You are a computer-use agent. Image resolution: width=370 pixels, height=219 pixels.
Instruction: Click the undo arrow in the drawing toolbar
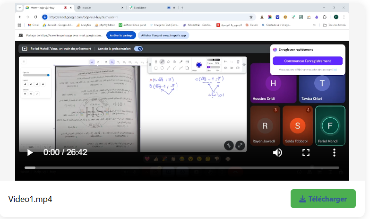[225, 62]
